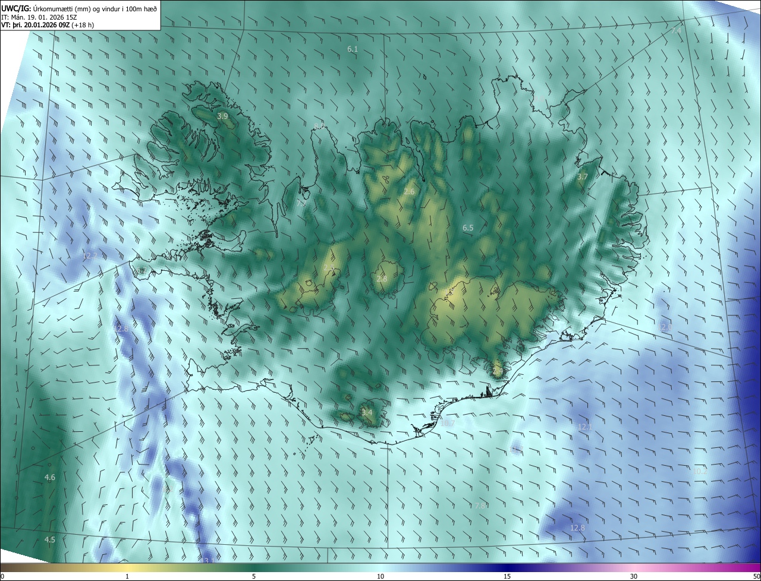Screen dimensions: 761x581
Task: Click the 0 tick on the color scale
Action: coord(2,576)
